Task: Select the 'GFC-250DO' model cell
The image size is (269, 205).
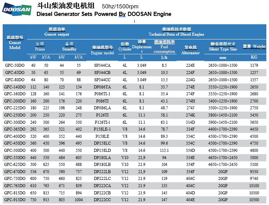Action: pyautogui.click(x=15, y=115)
